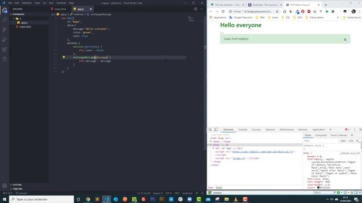Click the color swatch for #212529 in Styles
The width and height of the screenshot is (362, 203).
tap(318, 188)
